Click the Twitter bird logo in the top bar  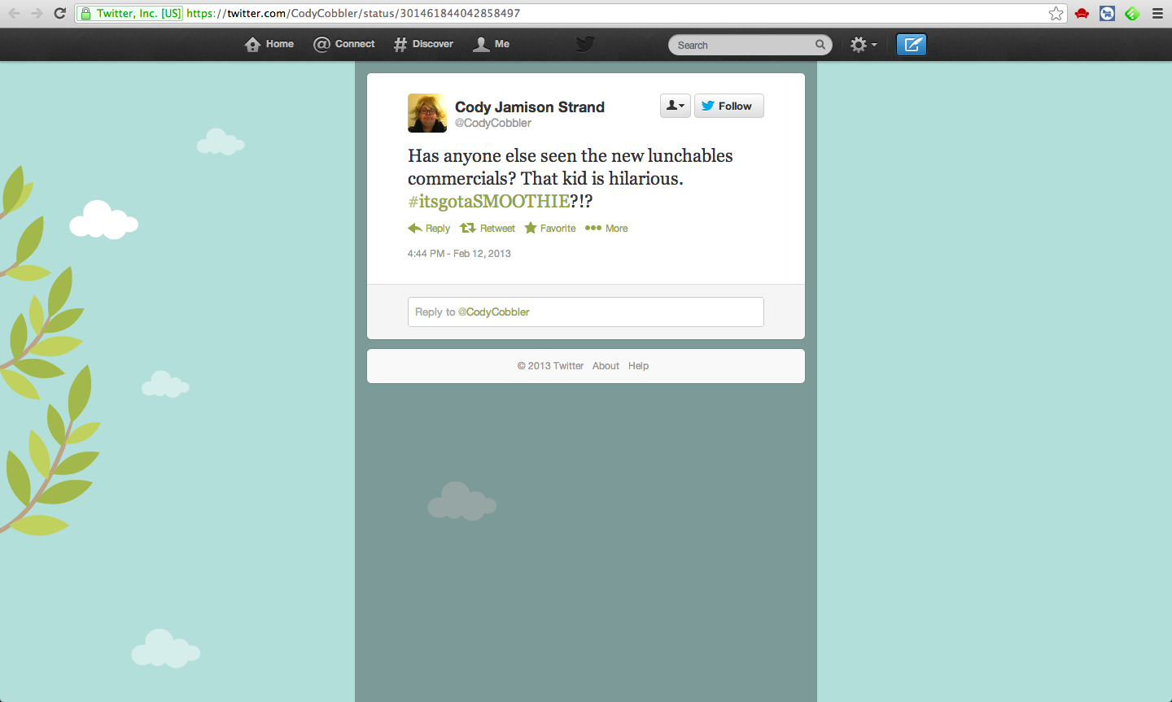tap(585, 44)
